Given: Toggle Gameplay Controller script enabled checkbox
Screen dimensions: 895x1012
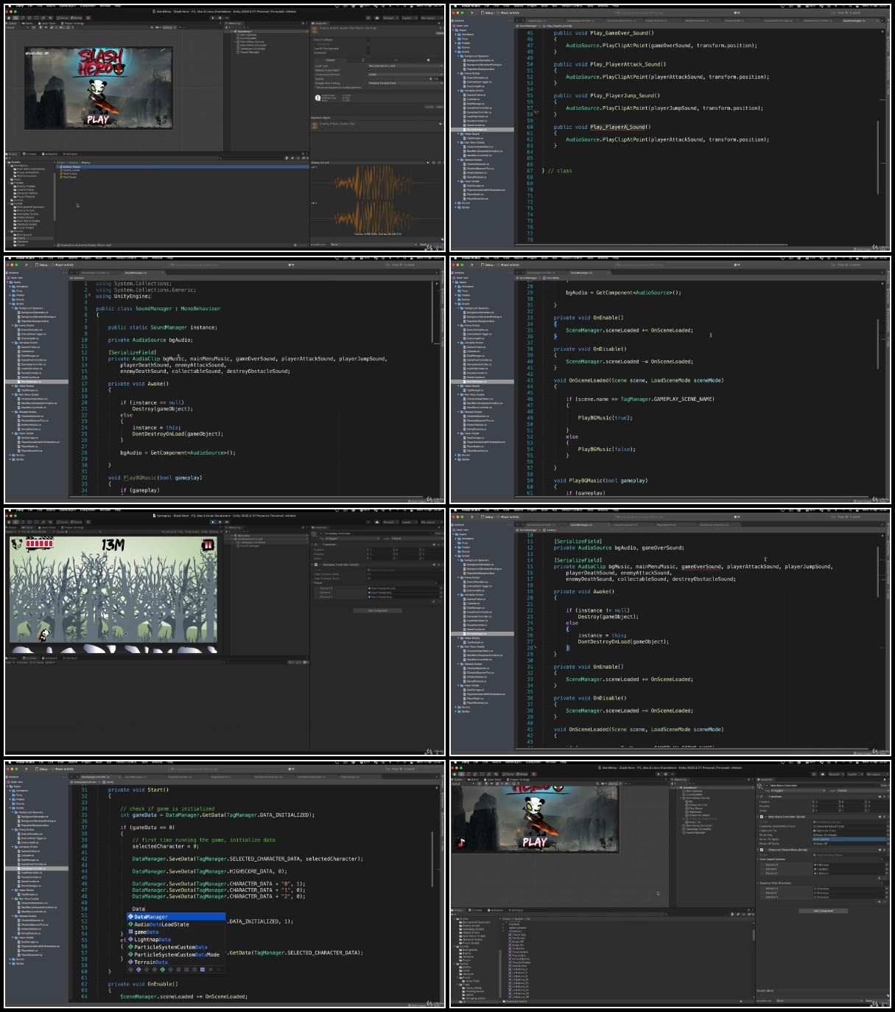Looking at the screenshot, I should point(320,565).
